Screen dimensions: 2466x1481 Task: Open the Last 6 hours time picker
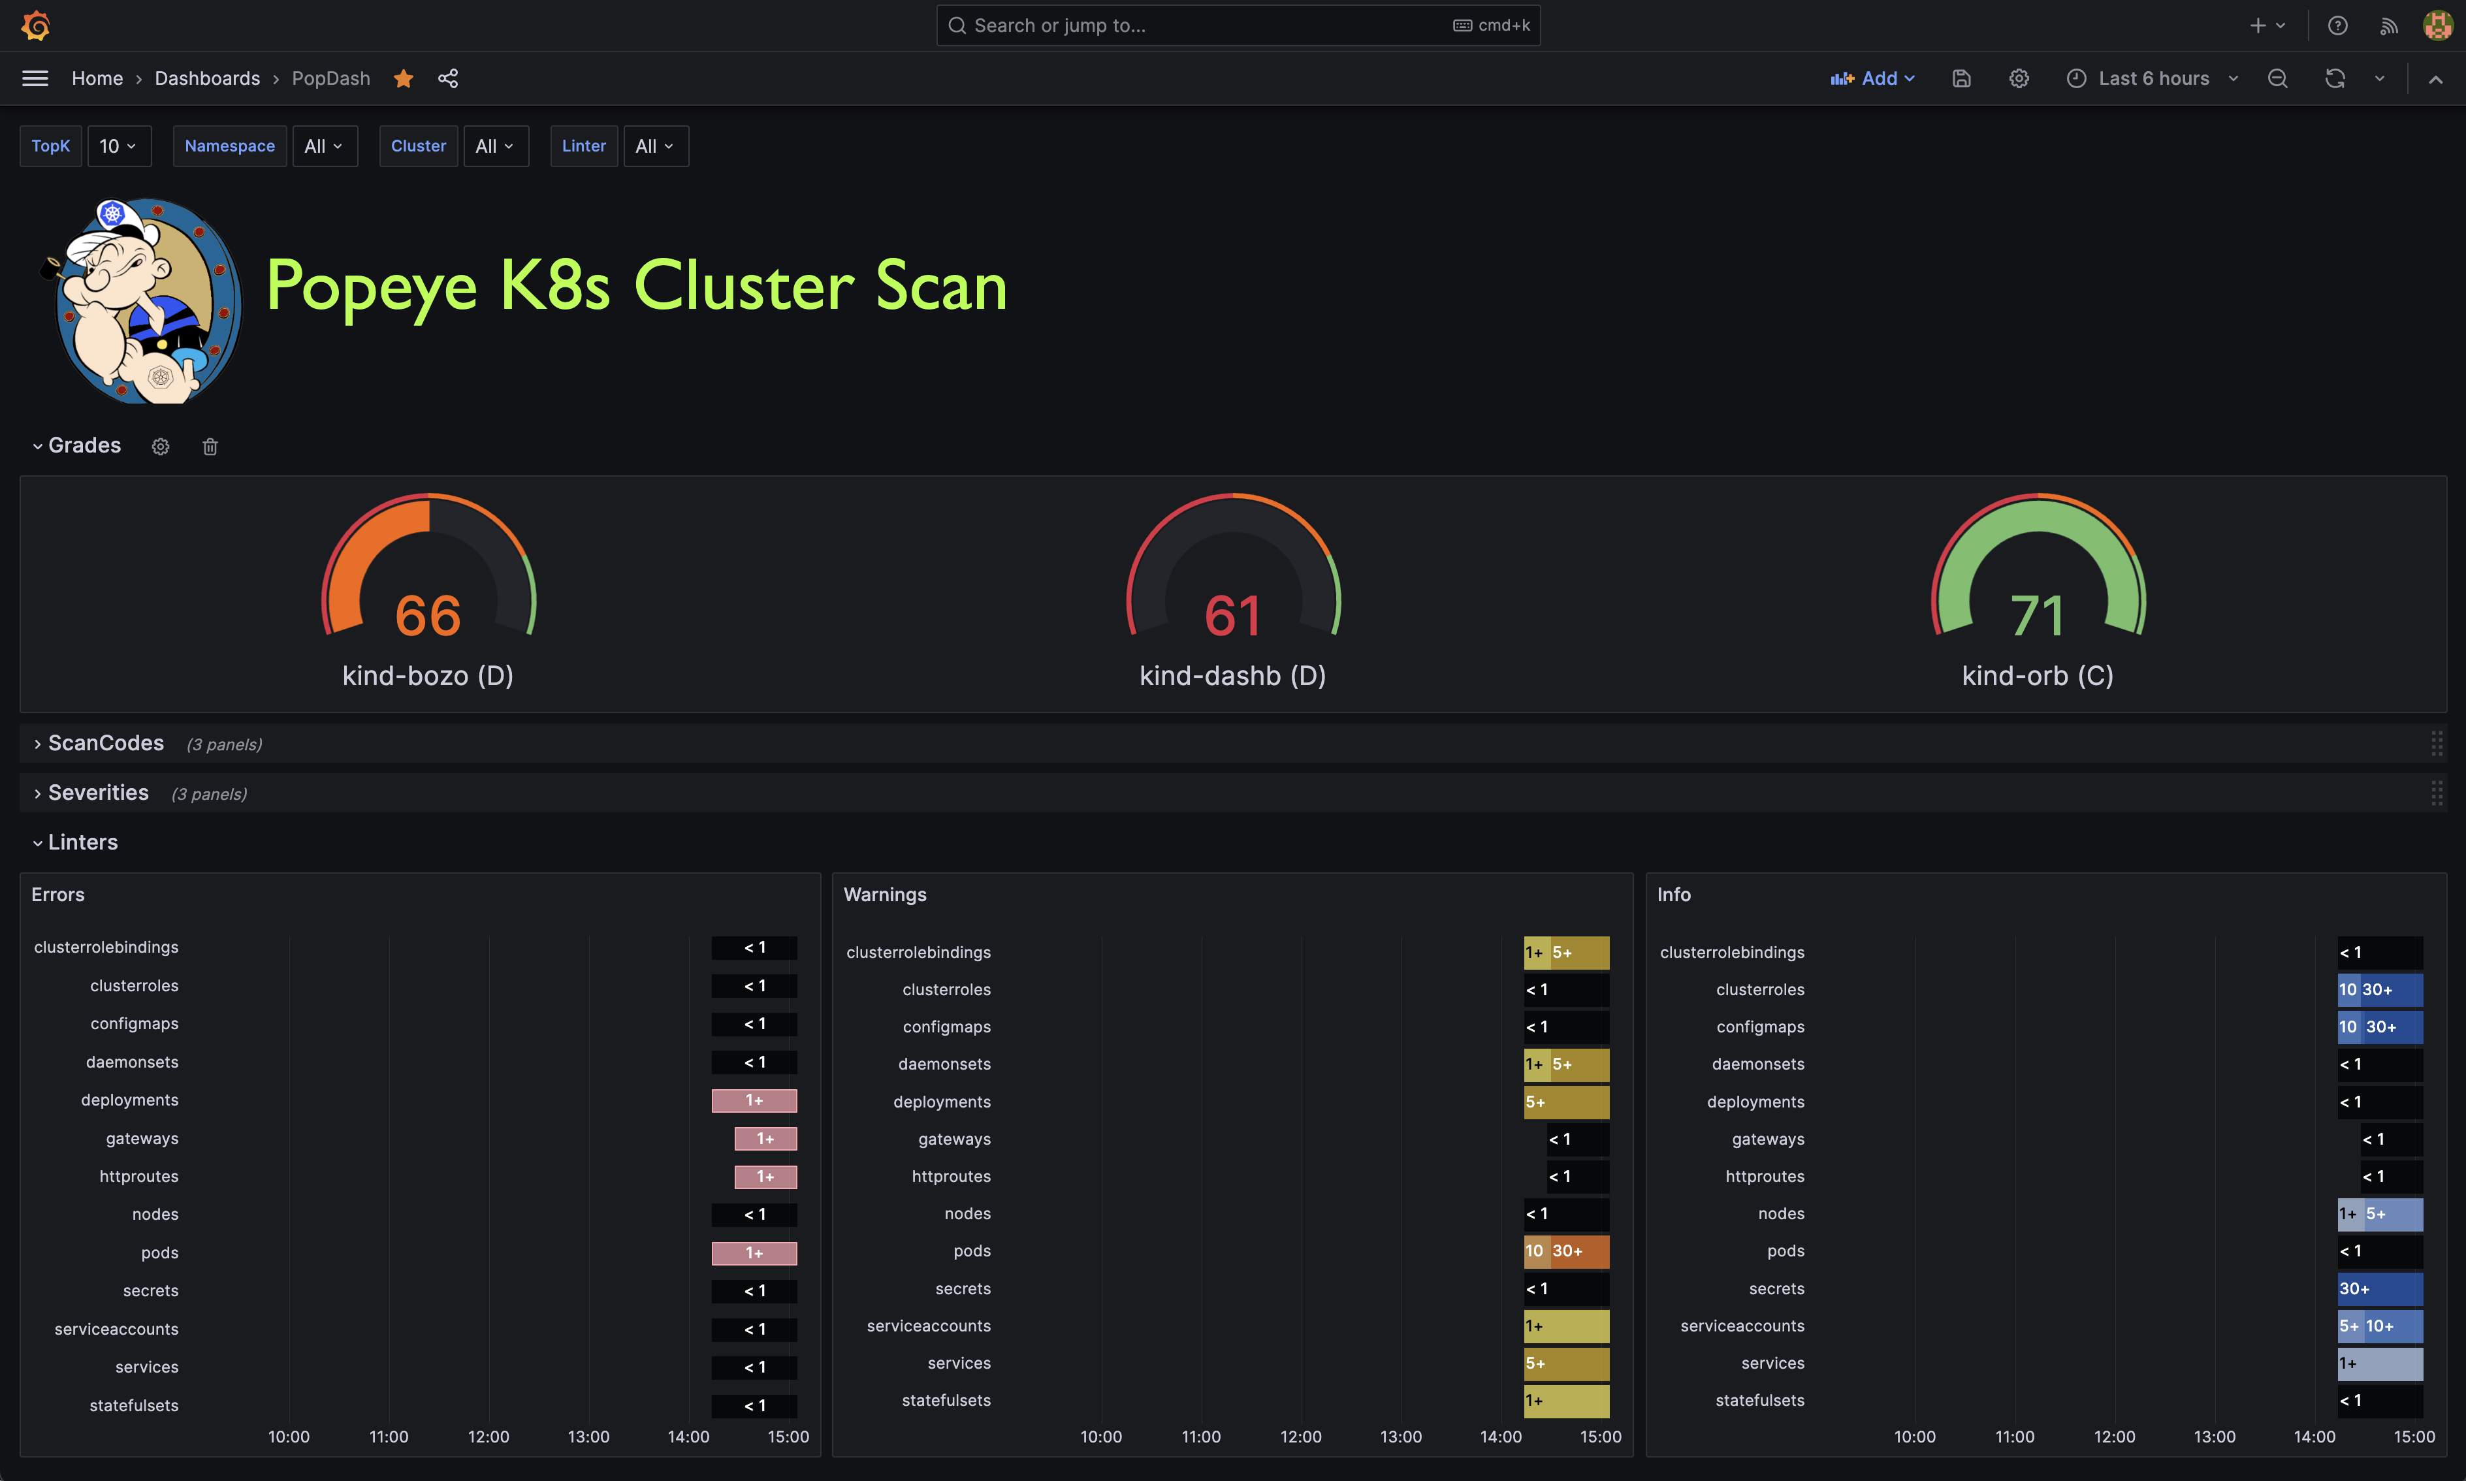coord(2153,78)
